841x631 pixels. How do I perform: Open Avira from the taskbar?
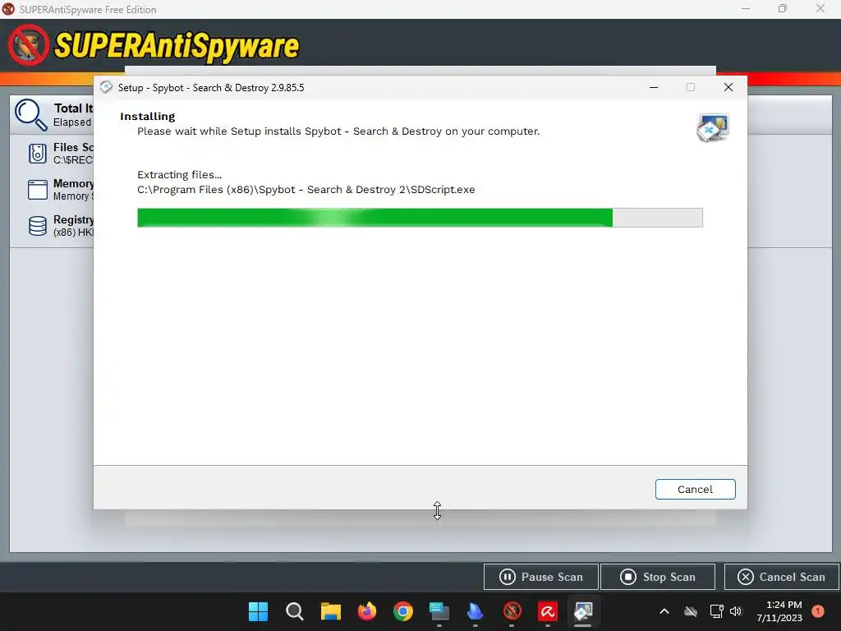click(548, 611)
